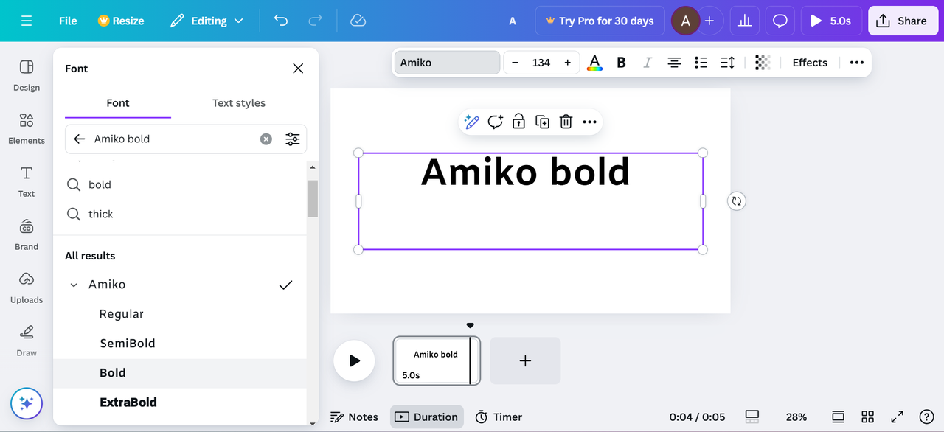Click the rotate handle beside the text box
Viewport: 944px width, 432px height.
tap(736, 201)
